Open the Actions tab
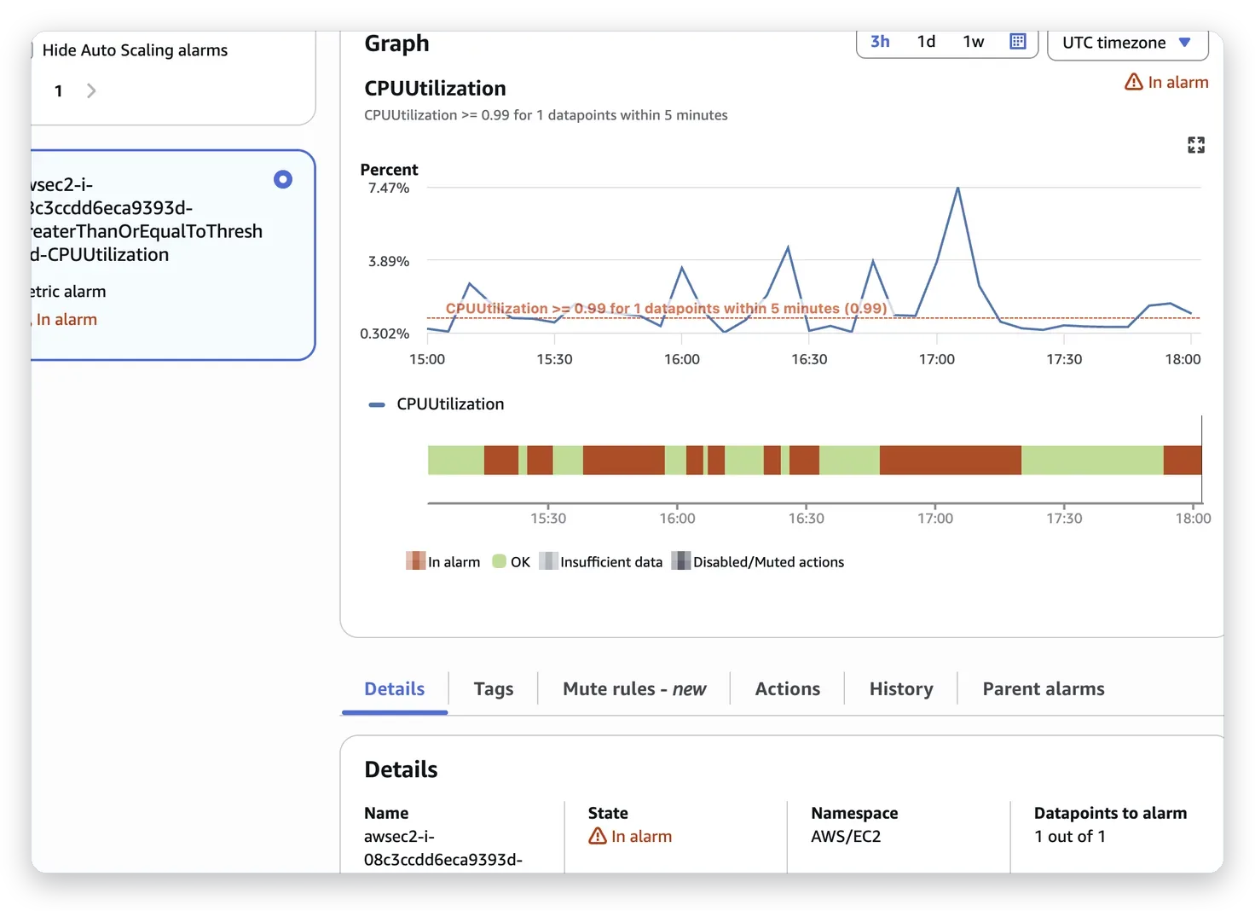The width and height of the screenshot is (1255, 911). pyautogui.click(x=788, y=689)
